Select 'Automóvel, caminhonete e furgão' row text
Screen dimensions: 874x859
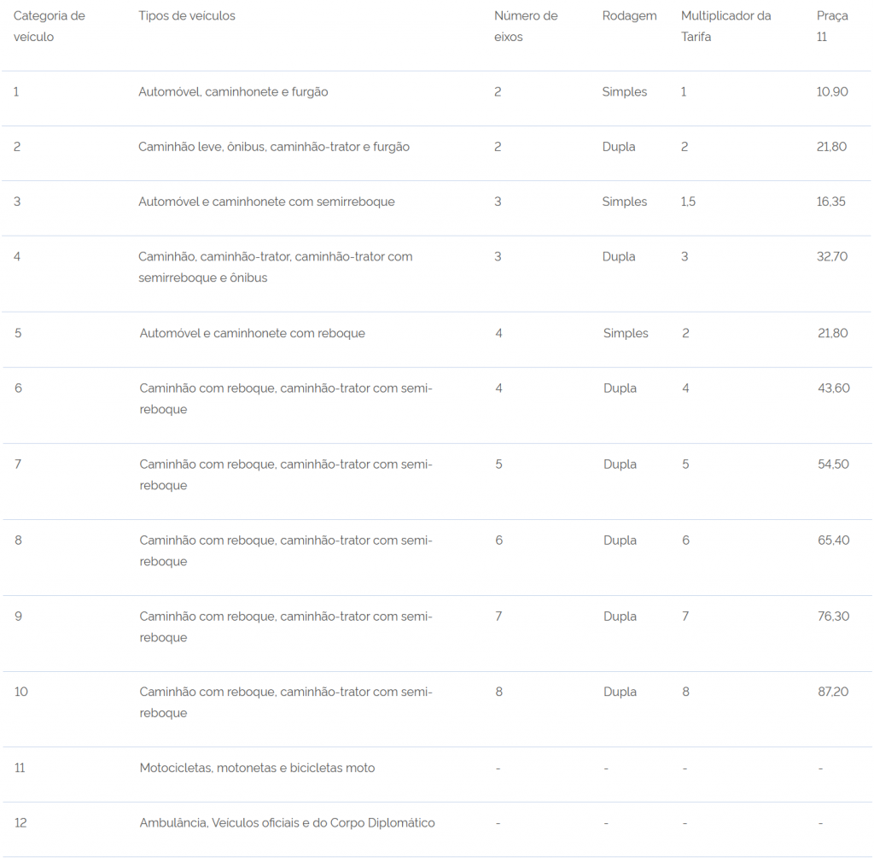[233, 91]
